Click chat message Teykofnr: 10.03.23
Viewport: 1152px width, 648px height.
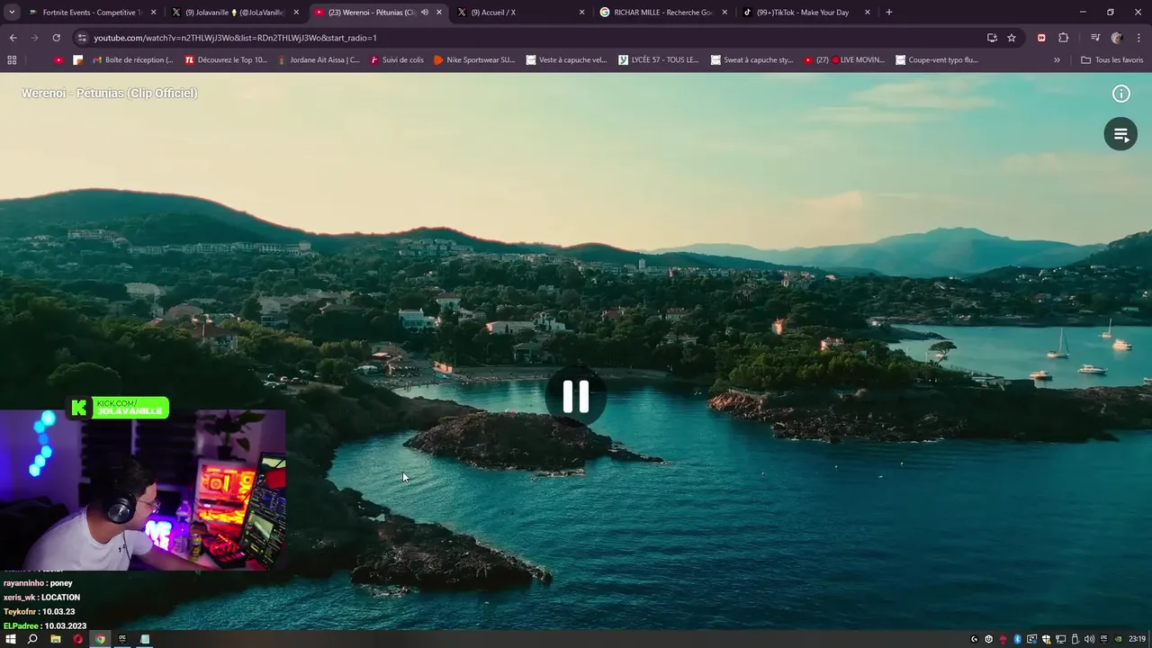[39, 612]
